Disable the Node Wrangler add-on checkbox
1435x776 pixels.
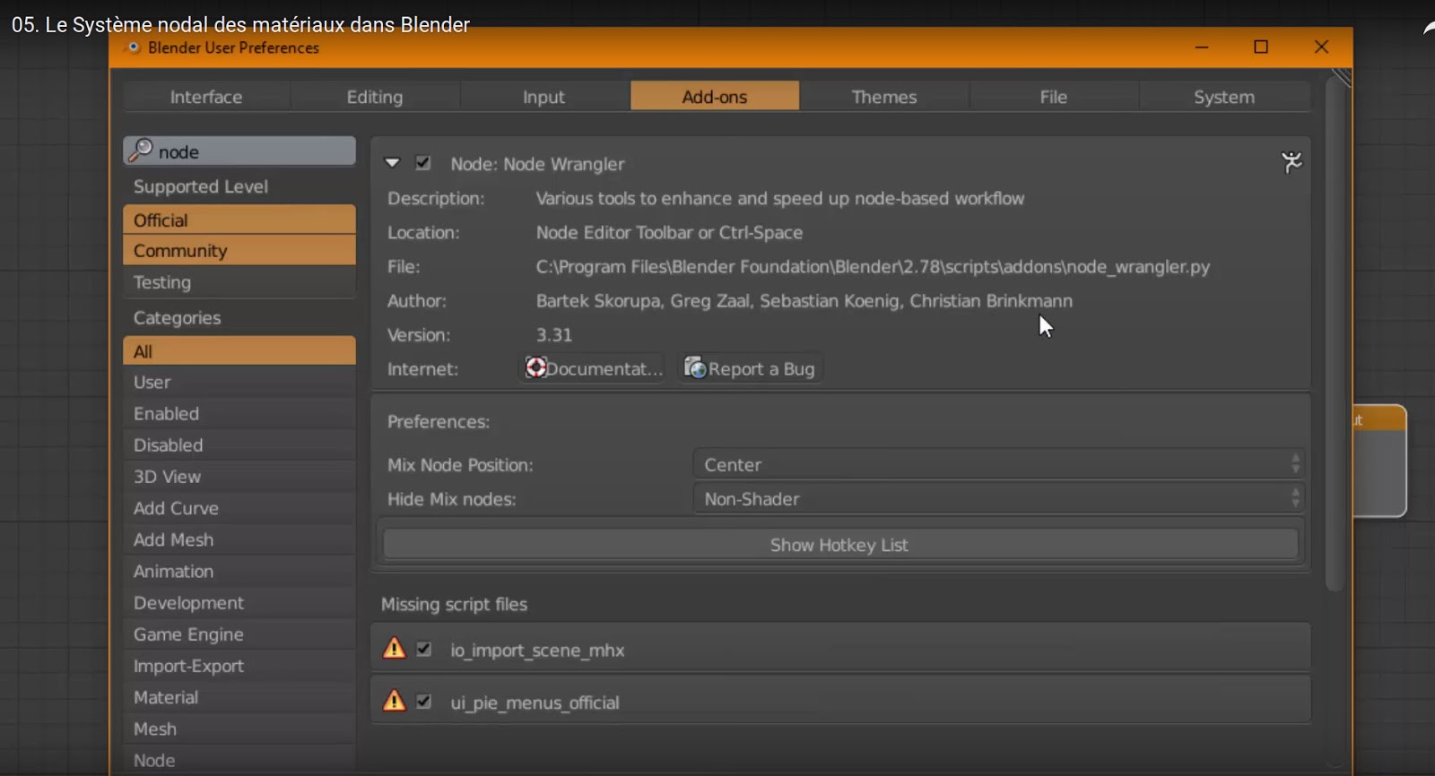423,163
